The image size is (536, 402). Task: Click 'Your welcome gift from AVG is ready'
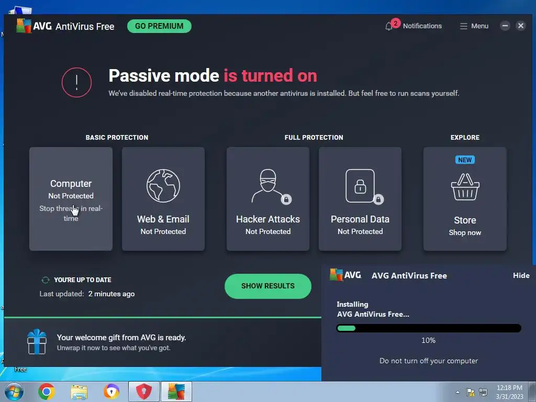[121, 338]
